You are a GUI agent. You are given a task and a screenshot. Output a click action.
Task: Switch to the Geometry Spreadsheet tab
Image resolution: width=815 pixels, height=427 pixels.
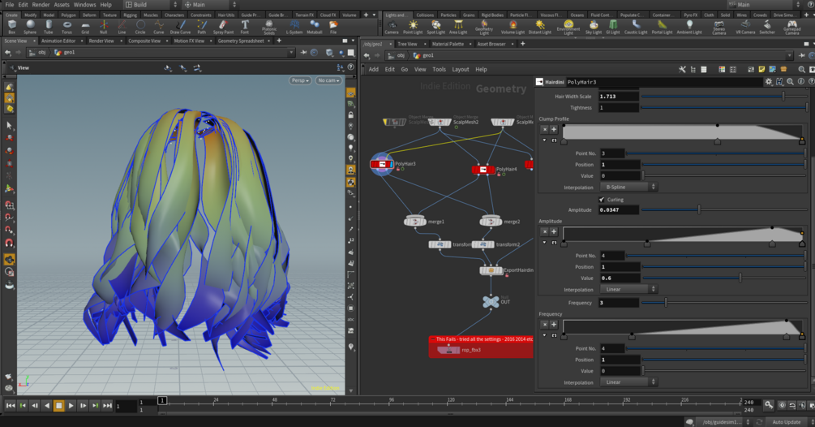tap(241, 41)
